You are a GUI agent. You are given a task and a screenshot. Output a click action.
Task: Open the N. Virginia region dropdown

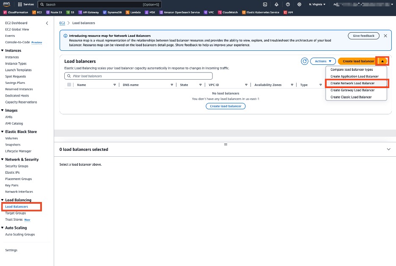click(x=317, y=4)
